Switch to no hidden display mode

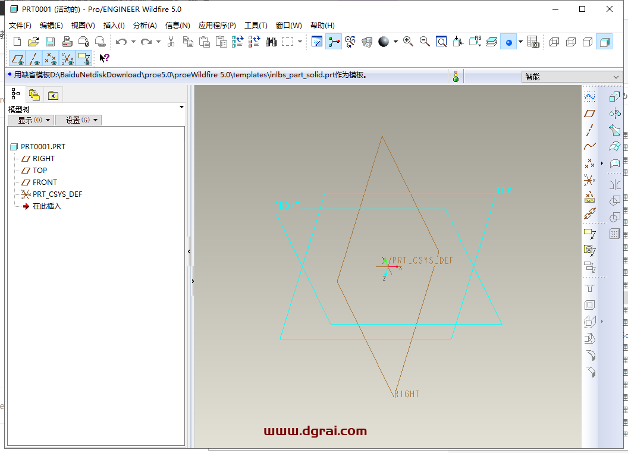588,42
